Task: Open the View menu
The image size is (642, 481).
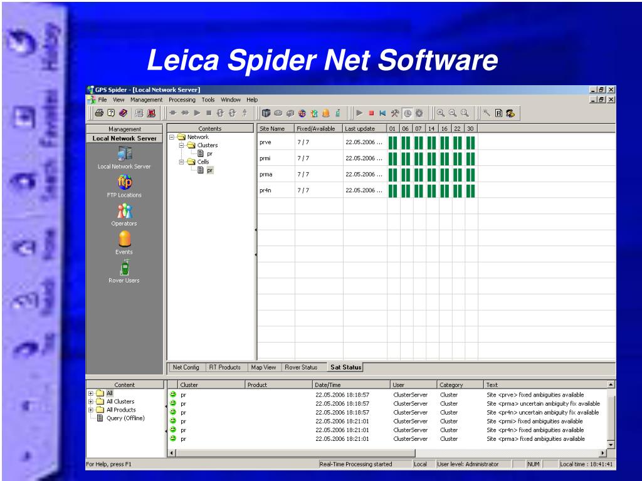Action: pos(118,100)
